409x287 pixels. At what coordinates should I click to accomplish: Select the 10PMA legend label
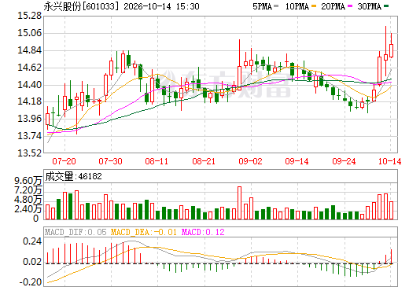297,6
